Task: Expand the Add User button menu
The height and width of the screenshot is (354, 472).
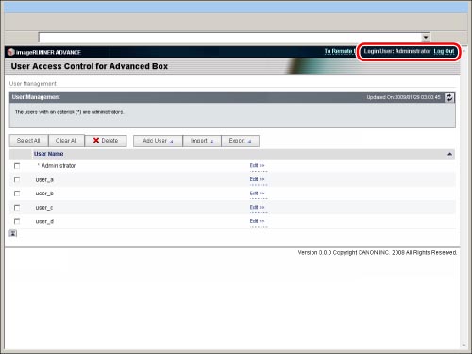Action: point(158,141)
